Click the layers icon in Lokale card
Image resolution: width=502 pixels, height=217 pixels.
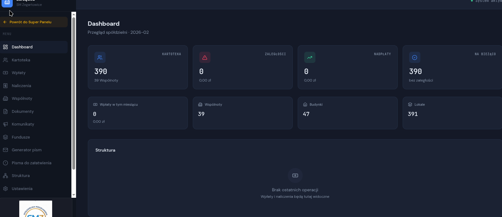(x=410, y=104)
